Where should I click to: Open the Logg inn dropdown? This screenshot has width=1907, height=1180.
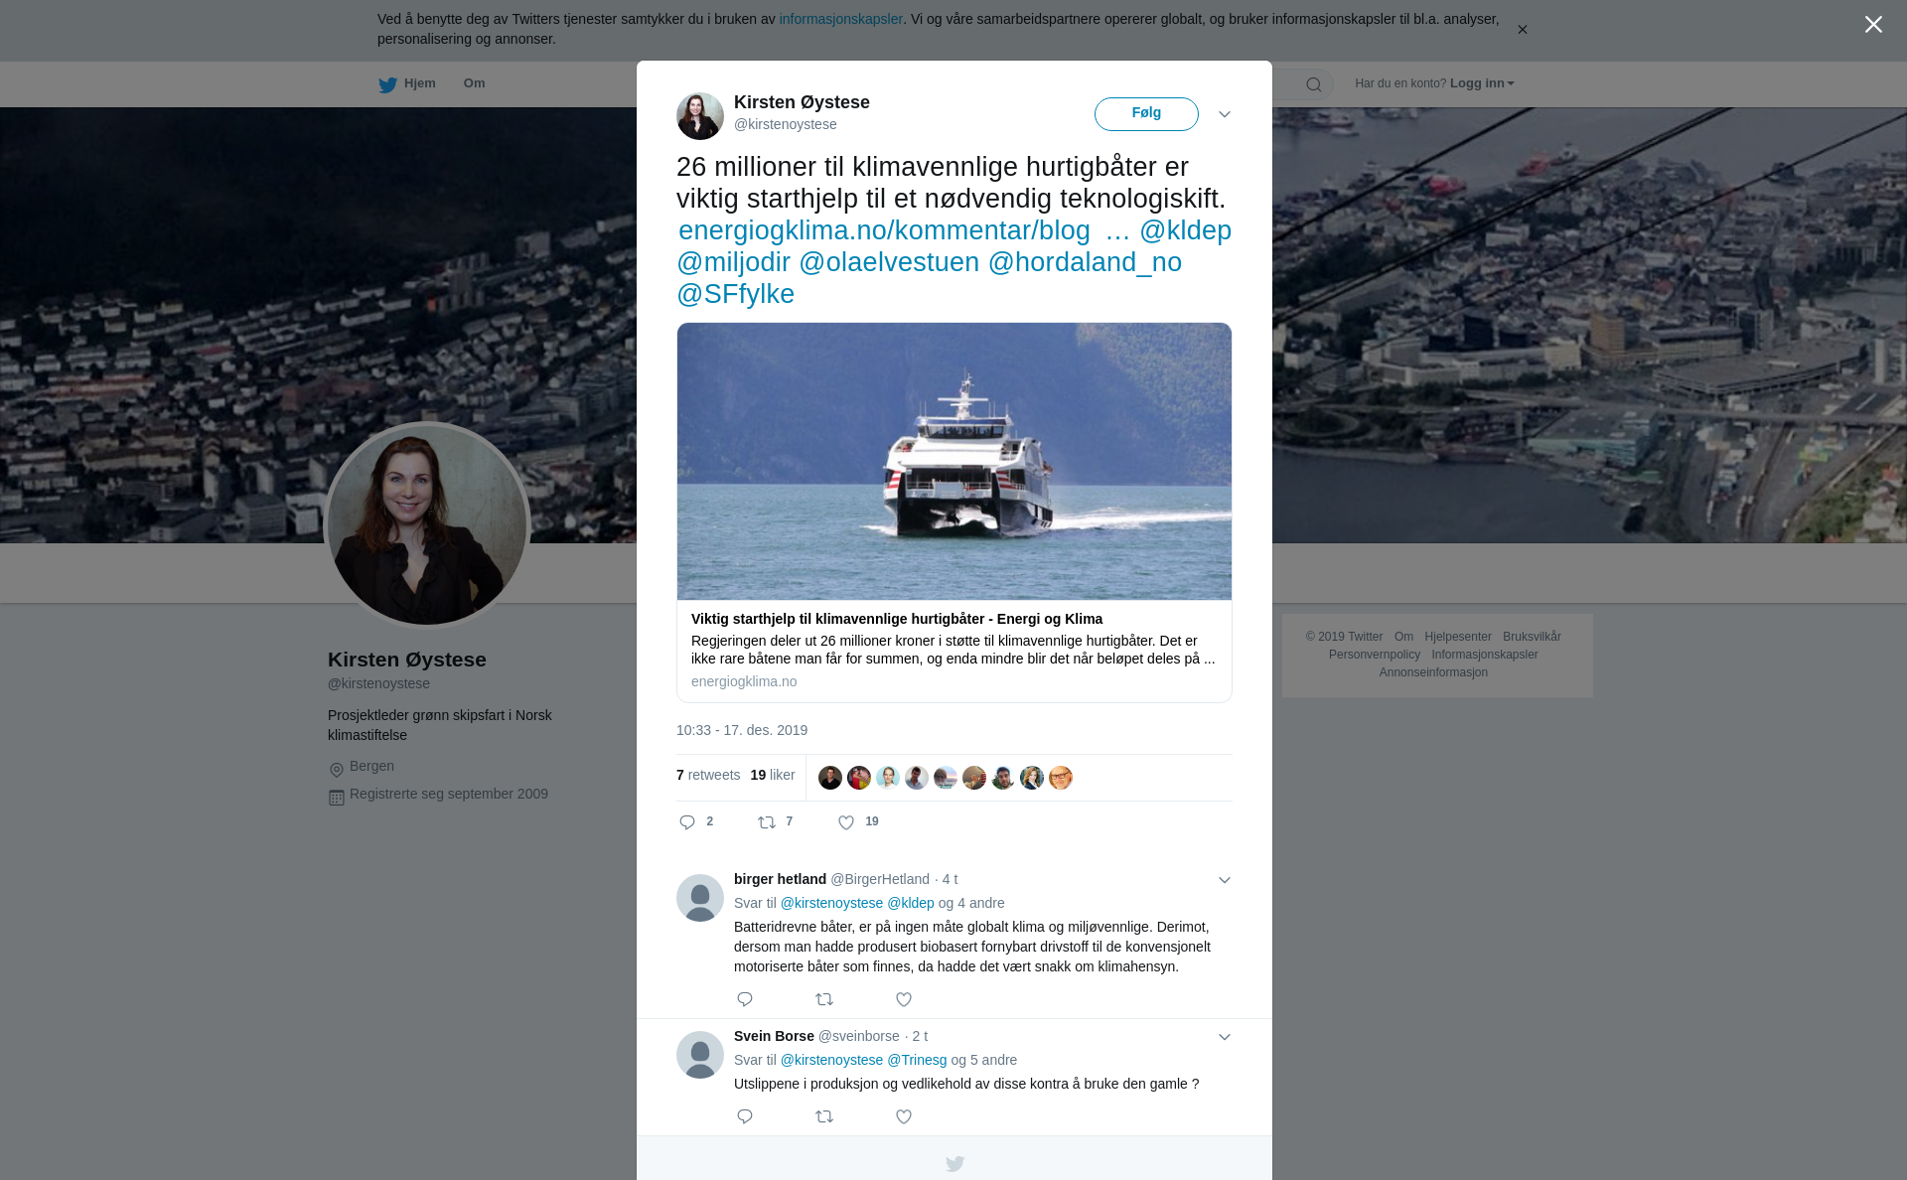(1482, 83)
